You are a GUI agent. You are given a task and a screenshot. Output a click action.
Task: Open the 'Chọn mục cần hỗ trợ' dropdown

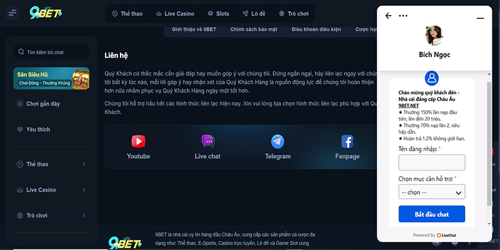pos(431,192)
